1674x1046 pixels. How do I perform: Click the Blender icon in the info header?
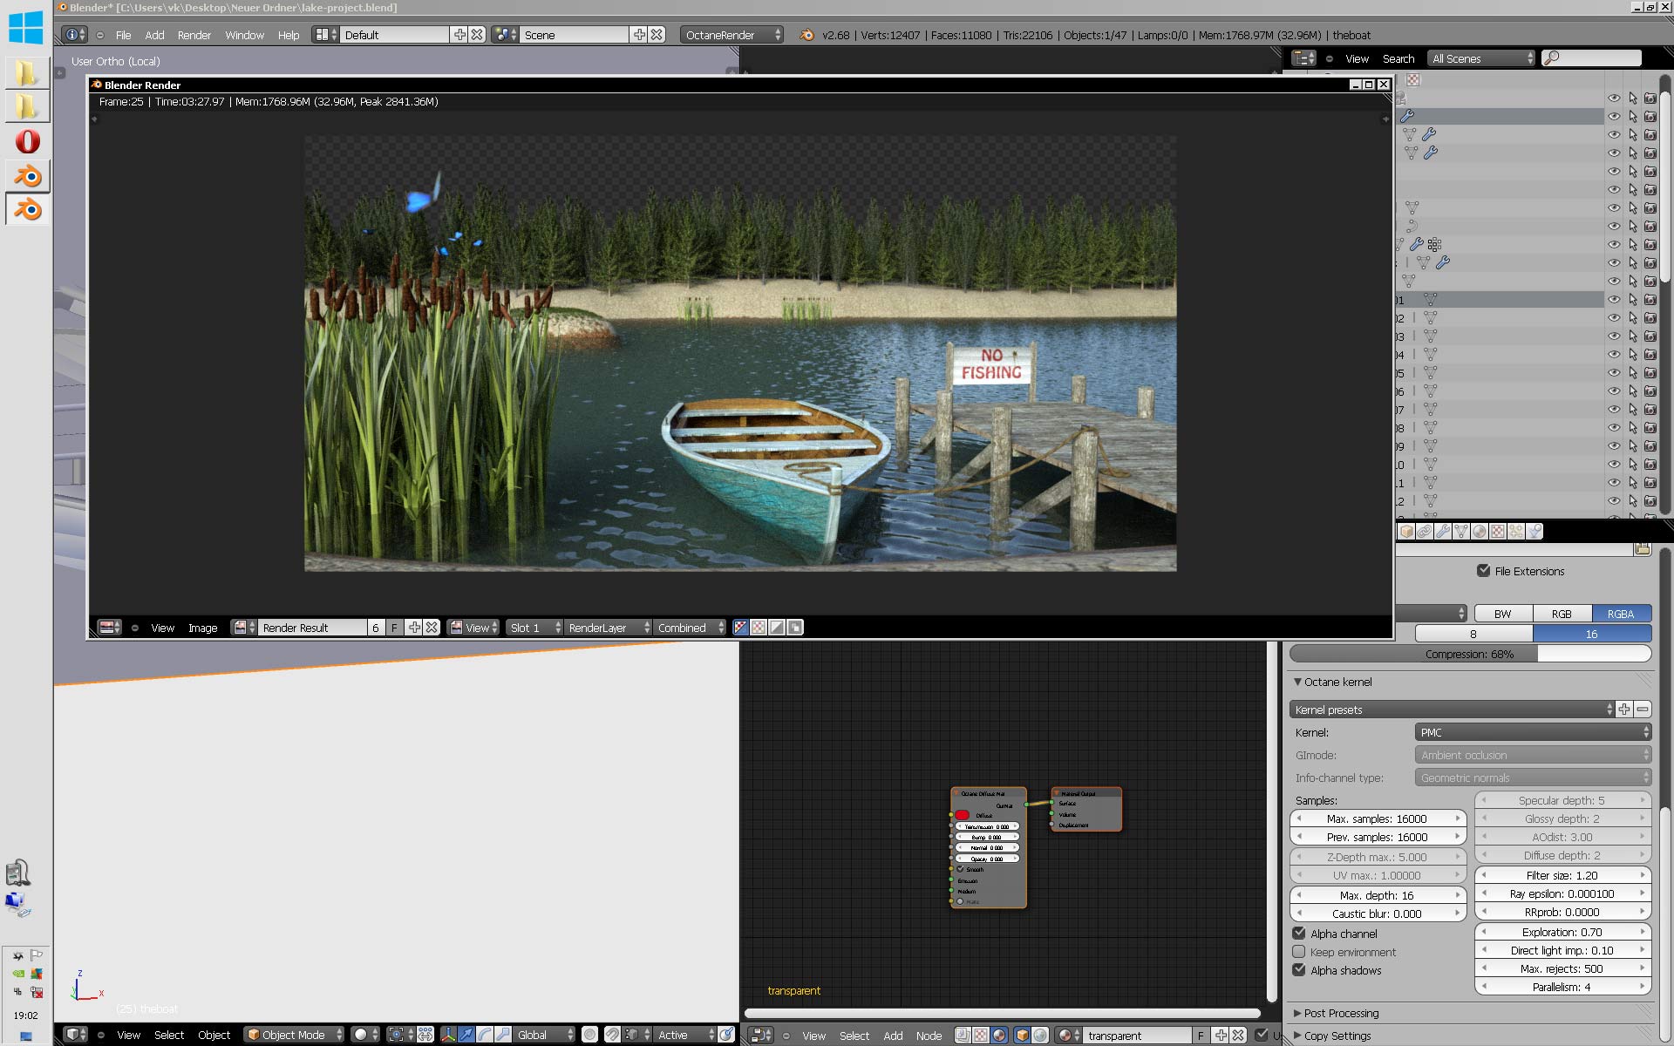[806, 35]
